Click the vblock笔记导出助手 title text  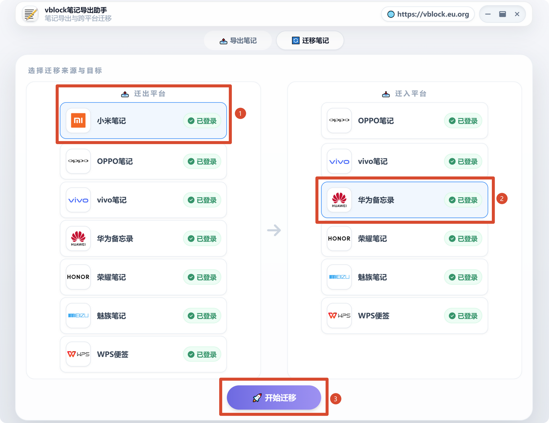tap(76, 10)
